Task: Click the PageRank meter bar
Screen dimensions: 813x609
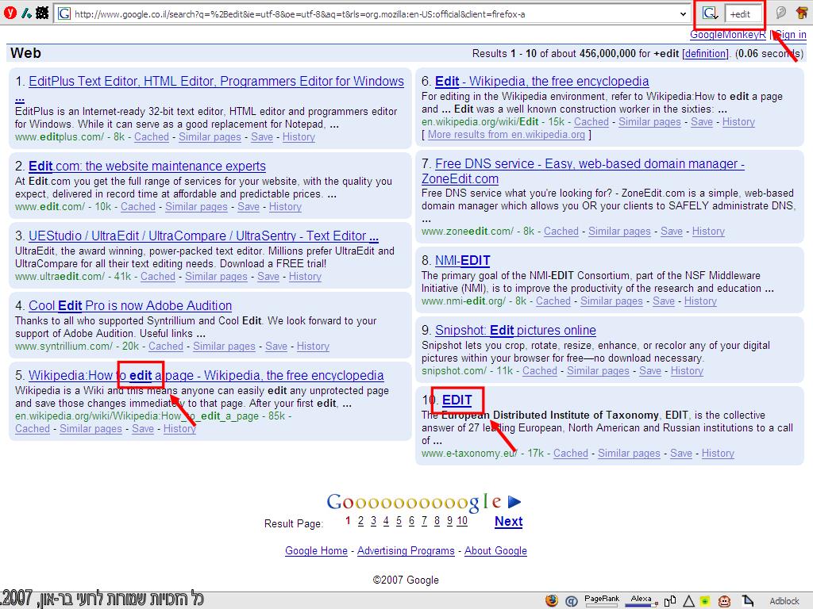Action: [x=602, y=605]
